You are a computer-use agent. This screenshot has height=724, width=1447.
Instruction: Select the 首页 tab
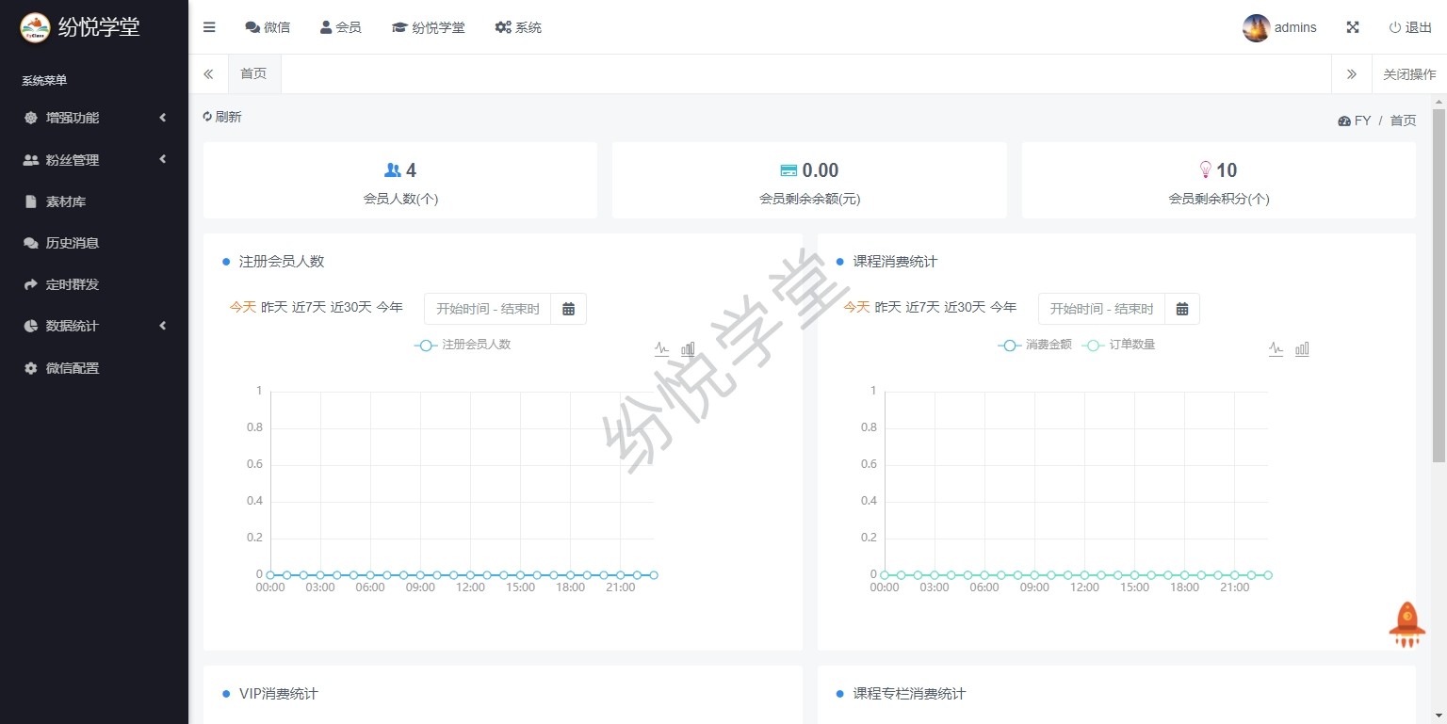coord(253,73)
